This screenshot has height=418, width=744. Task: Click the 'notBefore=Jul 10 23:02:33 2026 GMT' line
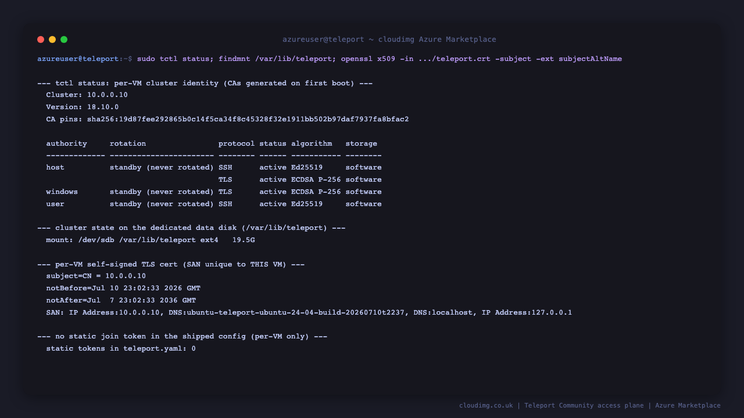[x=123, y=288]
